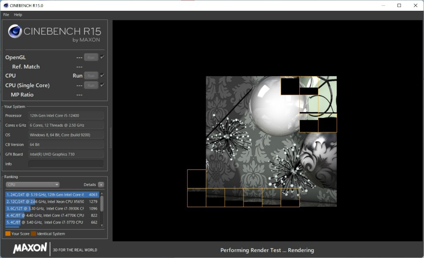Viewport: 424px width, 258px height.
Task: Click the Info text field
Action: click(66, 164)
